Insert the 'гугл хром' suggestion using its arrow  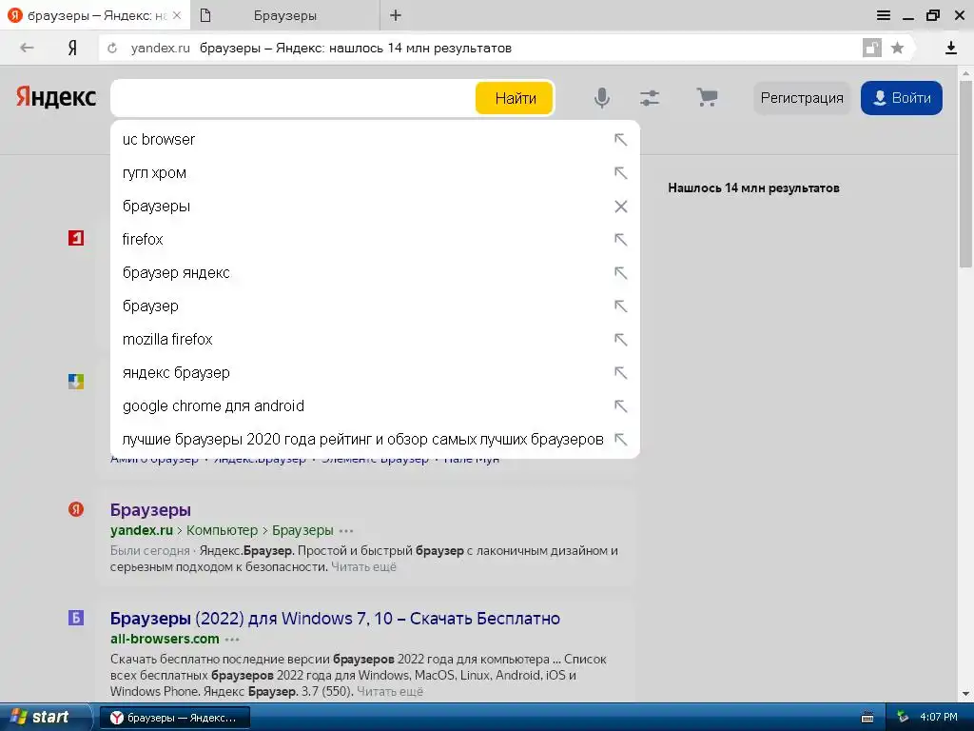click(x=620, y=173)
